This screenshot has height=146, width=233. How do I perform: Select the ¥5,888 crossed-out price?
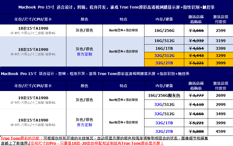tap(196, 131)
